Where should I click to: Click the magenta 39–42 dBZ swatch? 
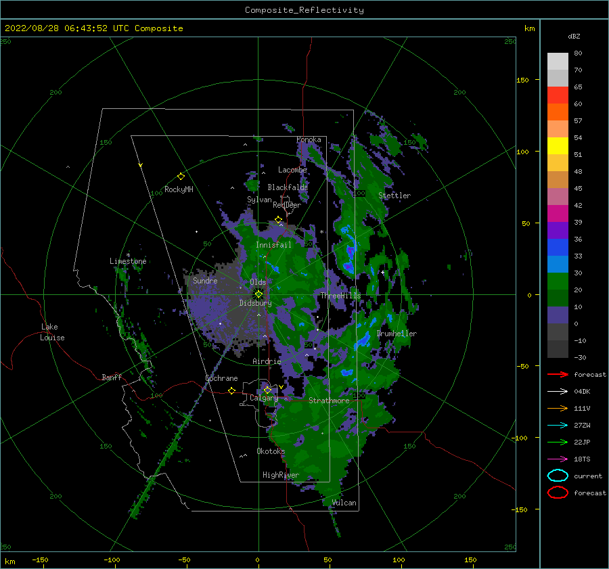558,214
